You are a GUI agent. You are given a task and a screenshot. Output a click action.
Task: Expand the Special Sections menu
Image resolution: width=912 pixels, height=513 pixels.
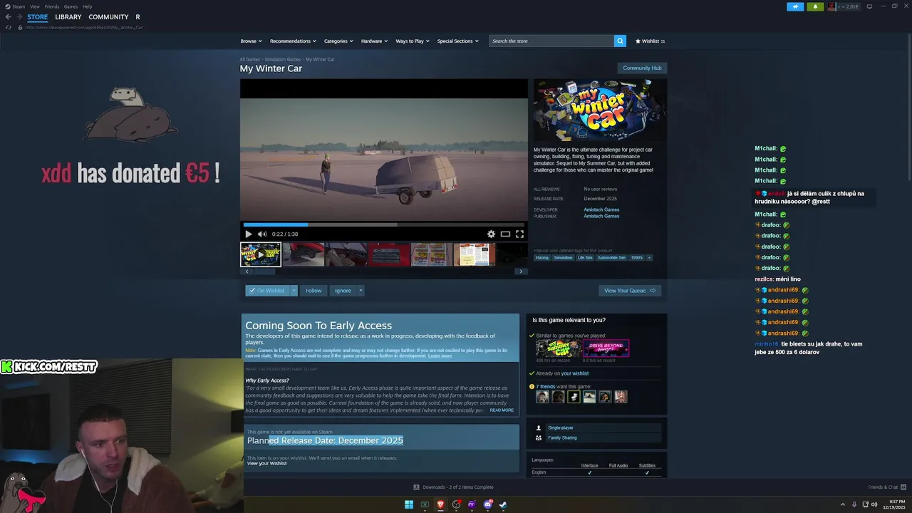pyautogui.click(x=457, y=41)
